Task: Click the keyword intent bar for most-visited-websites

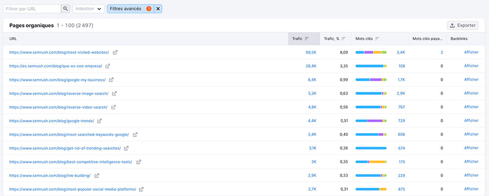Action: click(x=371, y=52)
